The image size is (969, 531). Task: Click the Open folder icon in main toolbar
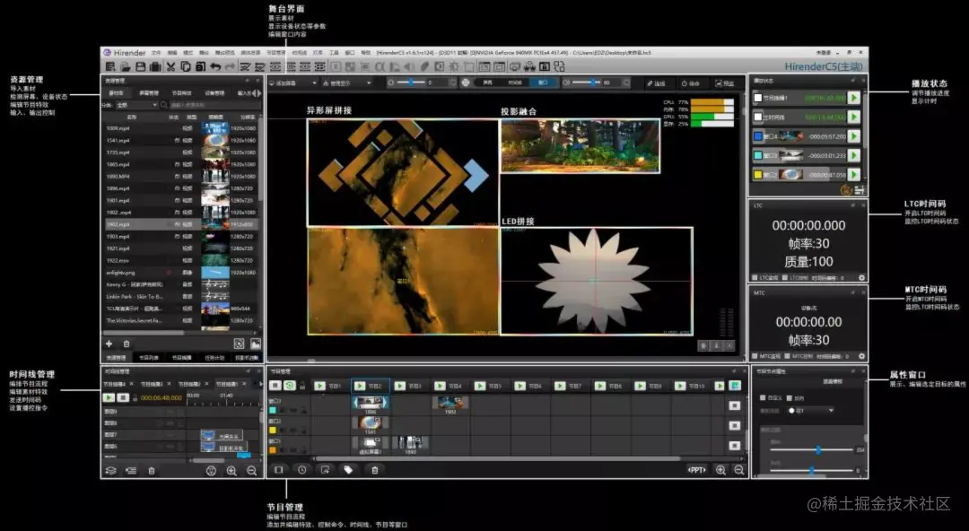tap(126, 66)
